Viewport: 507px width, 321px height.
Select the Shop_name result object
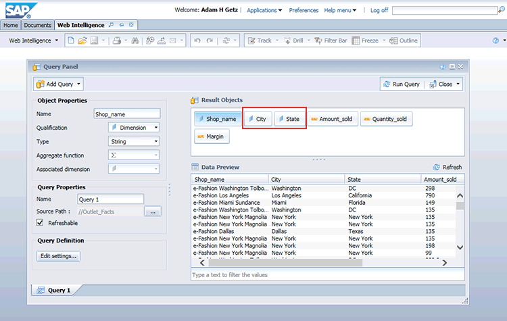217,119
